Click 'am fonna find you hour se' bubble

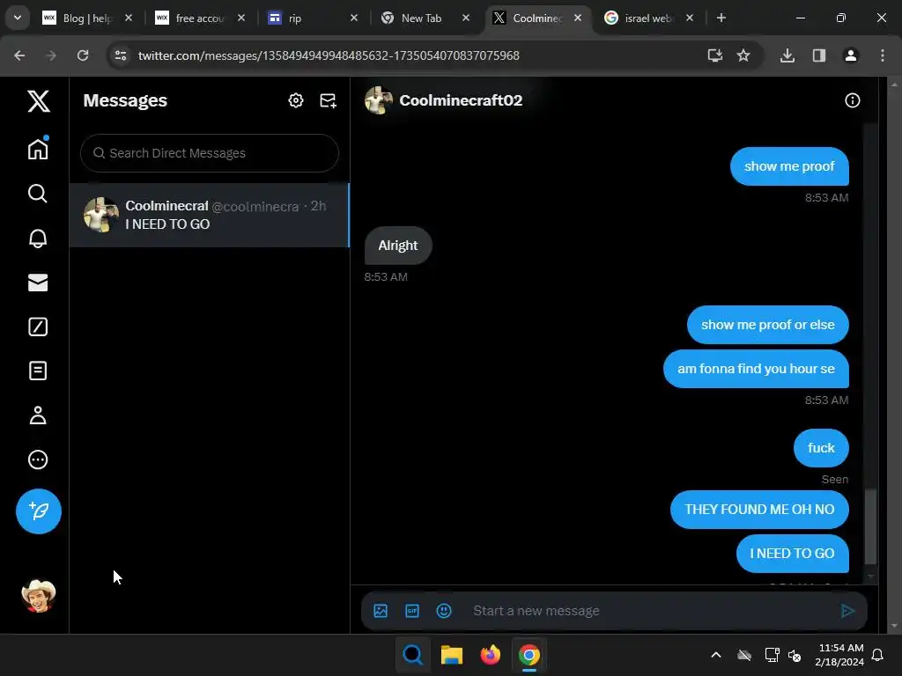[x=756, y=369]
